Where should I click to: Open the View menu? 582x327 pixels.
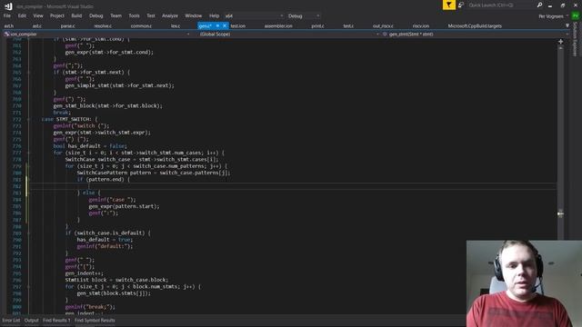coord(38,16)
